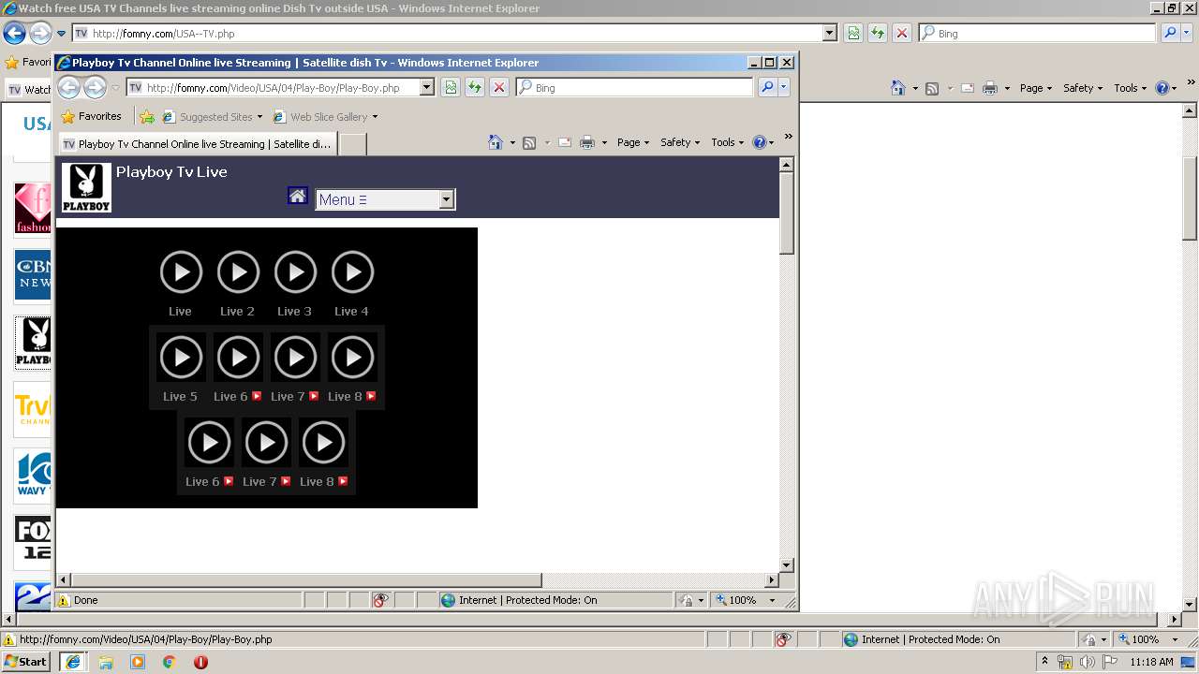This screenshot has width=1199, height=674.
Task: Open Windows Explorer folder in taskbar
Action: pyautogui.click(x=106, y=662)
